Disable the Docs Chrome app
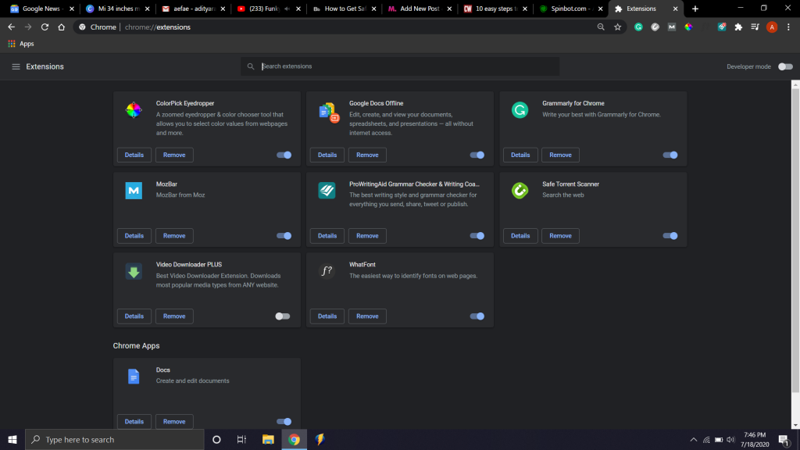The width and height of the screenshot is (800, 450). 284,421
